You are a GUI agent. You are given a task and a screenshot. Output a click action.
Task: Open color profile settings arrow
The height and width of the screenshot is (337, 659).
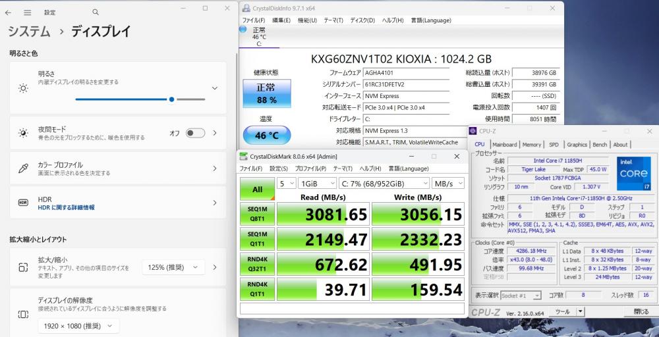pyautogui.click(x=215, y=168)
